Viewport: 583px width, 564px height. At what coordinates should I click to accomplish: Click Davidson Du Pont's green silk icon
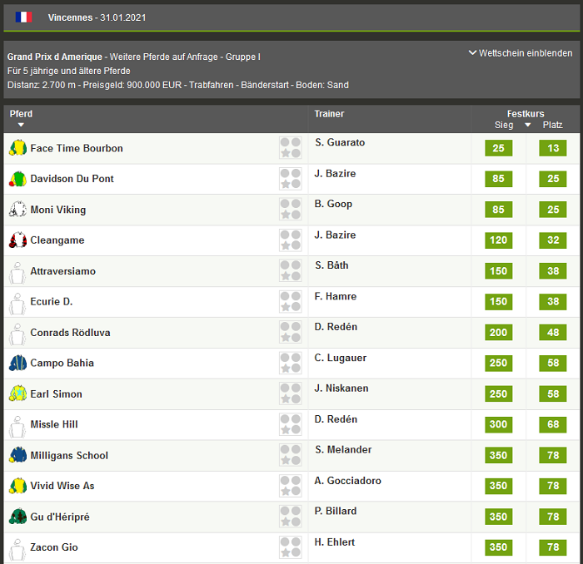(x=17, y=179)
